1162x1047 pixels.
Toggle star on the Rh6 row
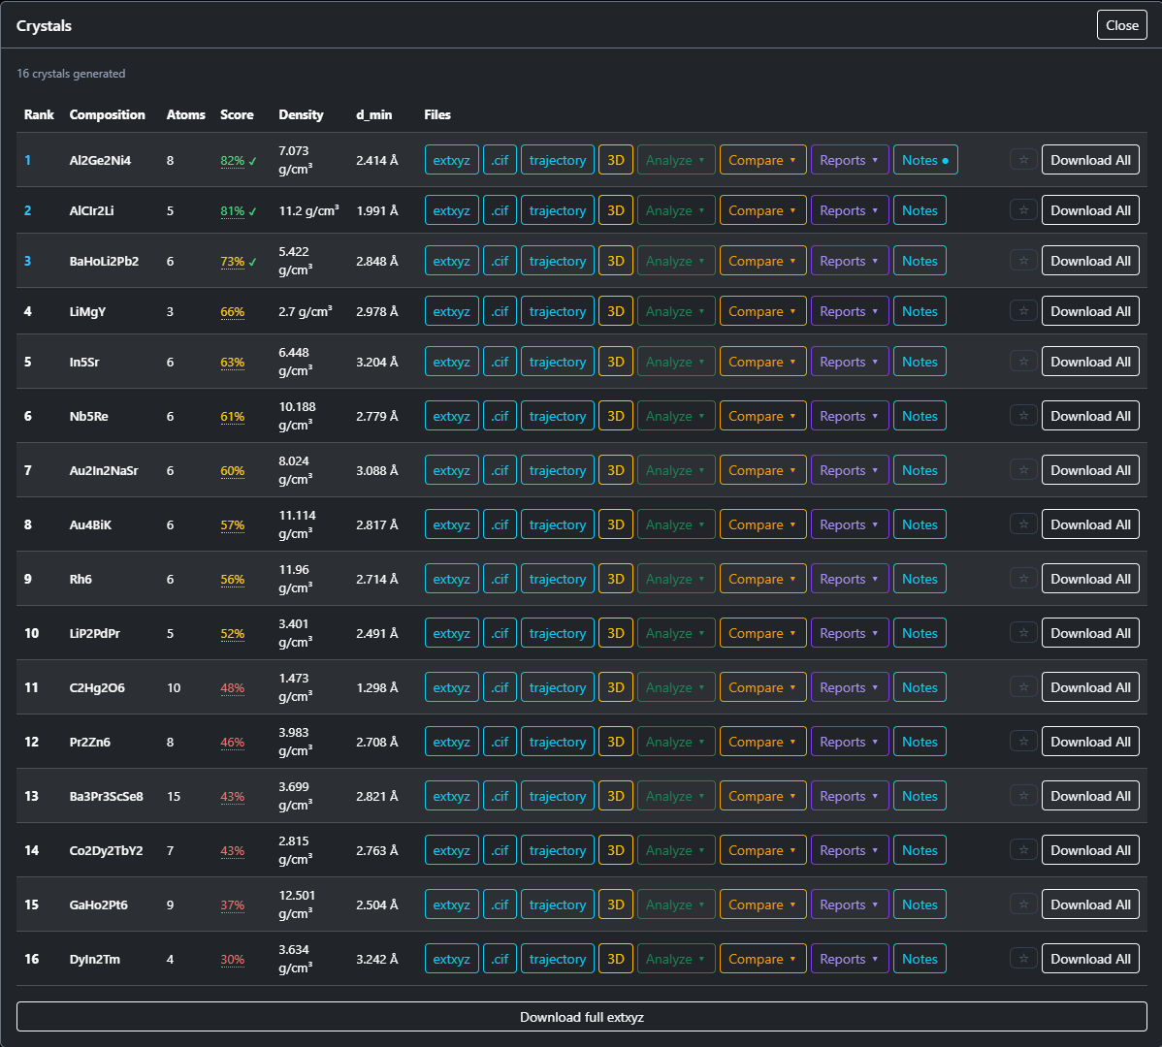(1023, 579)
